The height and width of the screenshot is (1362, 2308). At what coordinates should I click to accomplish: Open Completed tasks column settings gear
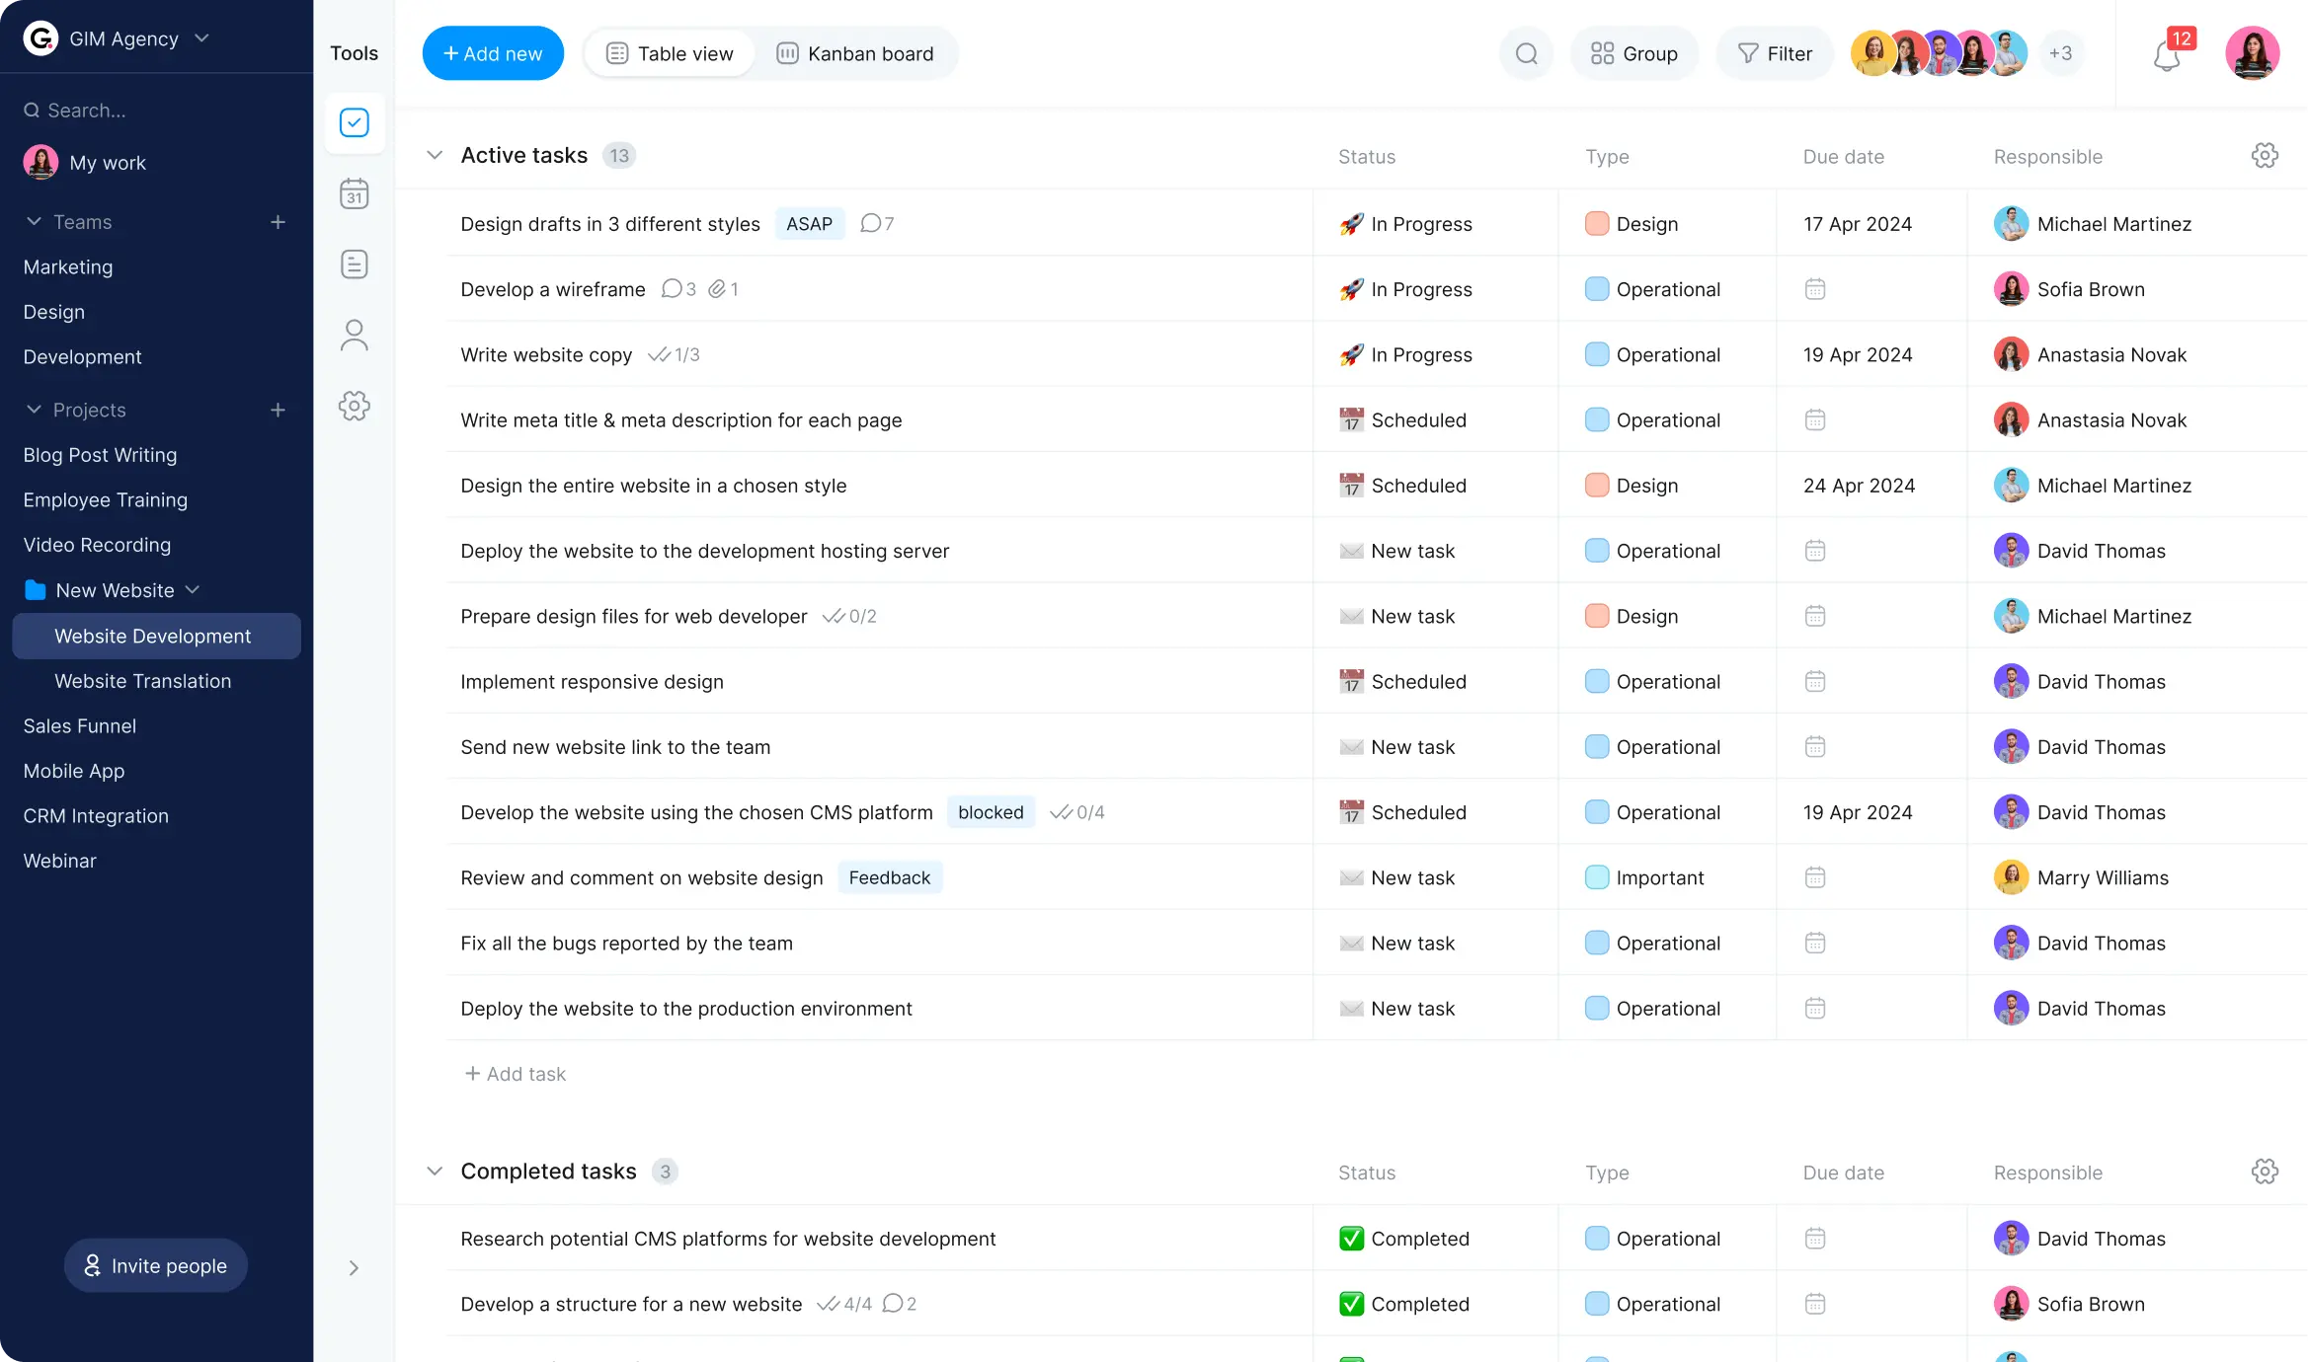coord(2265,1172)
